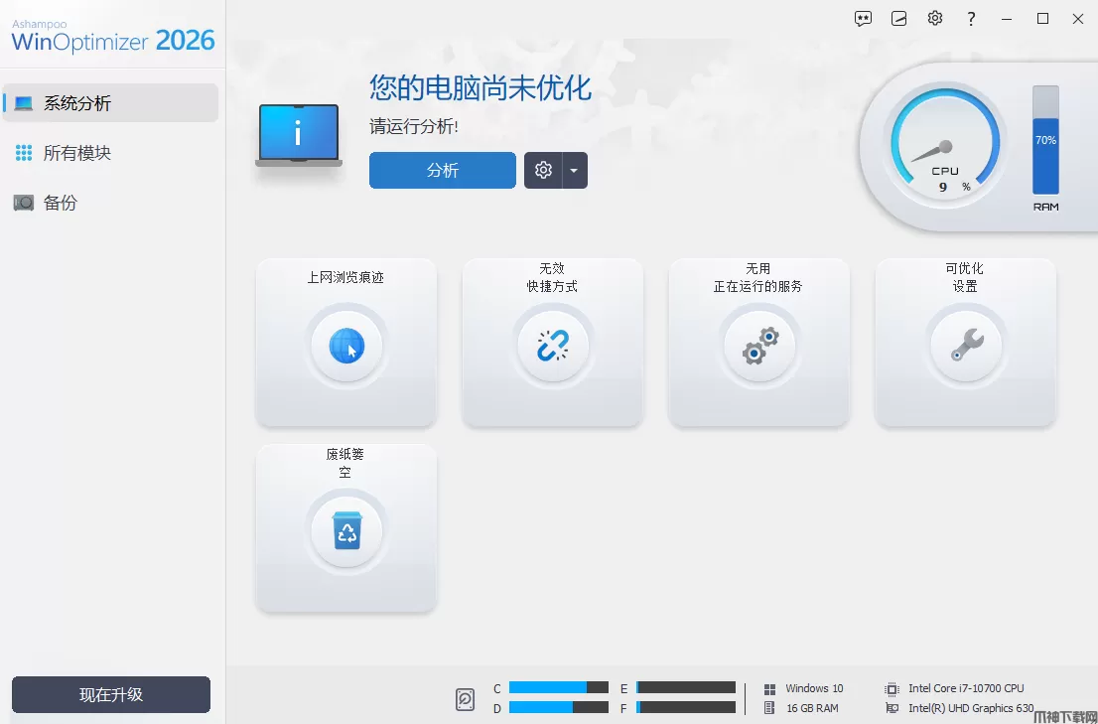Click the RAM chip icon in status bar
Screen dimensions: 1098x724
tap(769, 708)
